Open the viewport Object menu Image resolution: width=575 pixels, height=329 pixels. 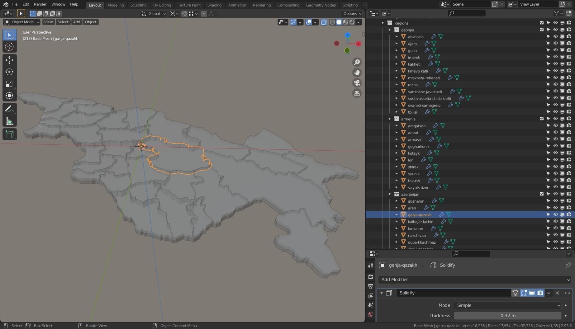[91, 22]
